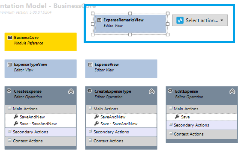Collapse Main Actions in CreateExpenseType
The height and width of the screenshot is (156, 245).
[x=90, y=108]
